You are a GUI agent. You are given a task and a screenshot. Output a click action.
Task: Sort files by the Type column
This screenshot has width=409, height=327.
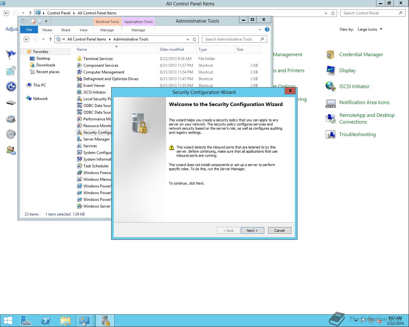[x=215, y=49]
